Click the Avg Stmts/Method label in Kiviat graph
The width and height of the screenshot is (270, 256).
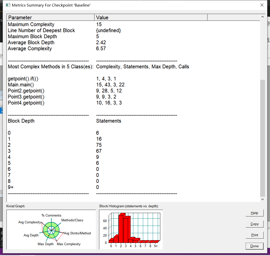pos(77,233)
